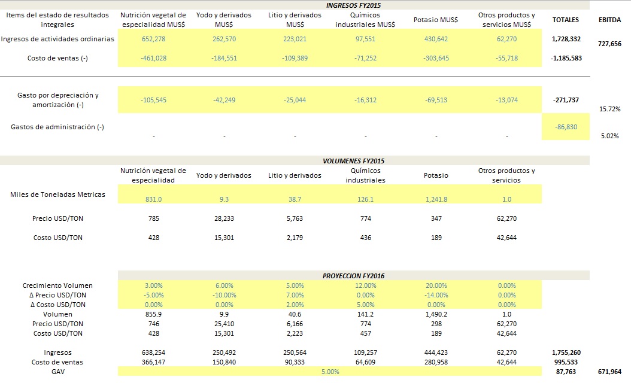The height and width of the screenshot is (383, 631).
Task: Select the Litio volume cell 38.7
Action: (x=295, y=199)
